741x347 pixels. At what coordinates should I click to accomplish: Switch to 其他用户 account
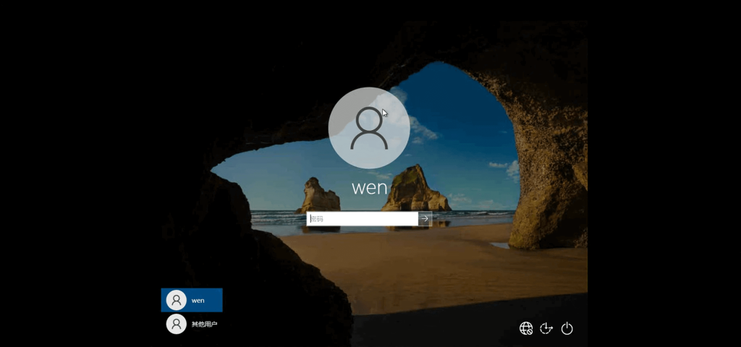pyautogui.click(x=192, y=325)
